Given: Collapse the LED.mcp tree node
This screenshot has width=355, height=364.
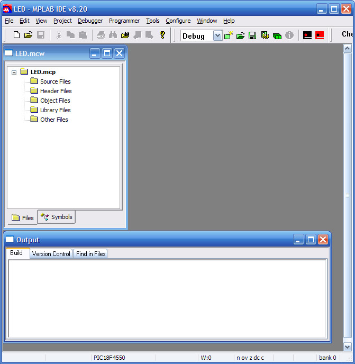Looking at the screenshot, I should pos(14,72).
